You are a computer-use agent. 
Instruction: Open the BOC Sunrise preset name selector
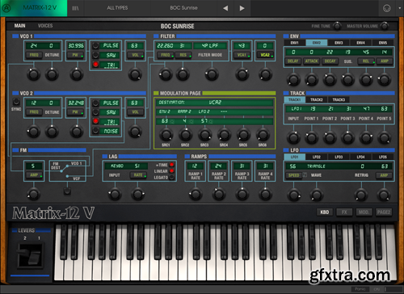183,8
